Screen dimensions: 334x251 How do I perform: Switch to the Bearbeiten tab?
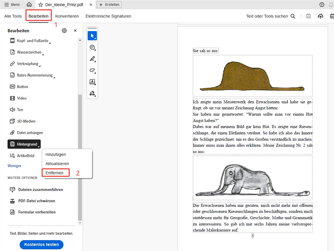click(x=39, y=16)
